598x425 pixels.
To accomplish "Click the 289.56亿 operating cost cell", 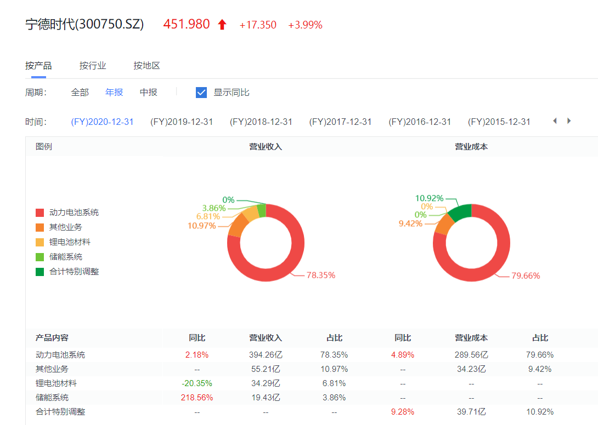I will 471,355.
